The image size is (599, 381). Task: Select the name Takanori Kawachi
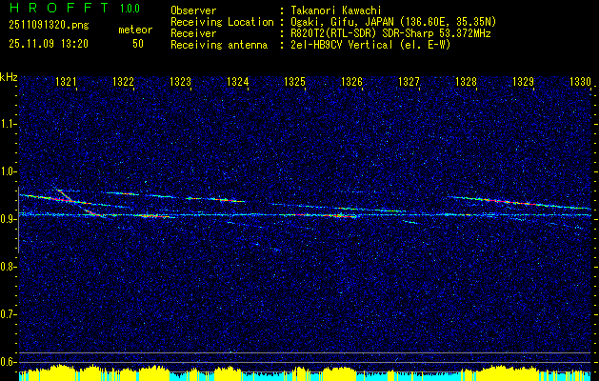click(336, 10)
